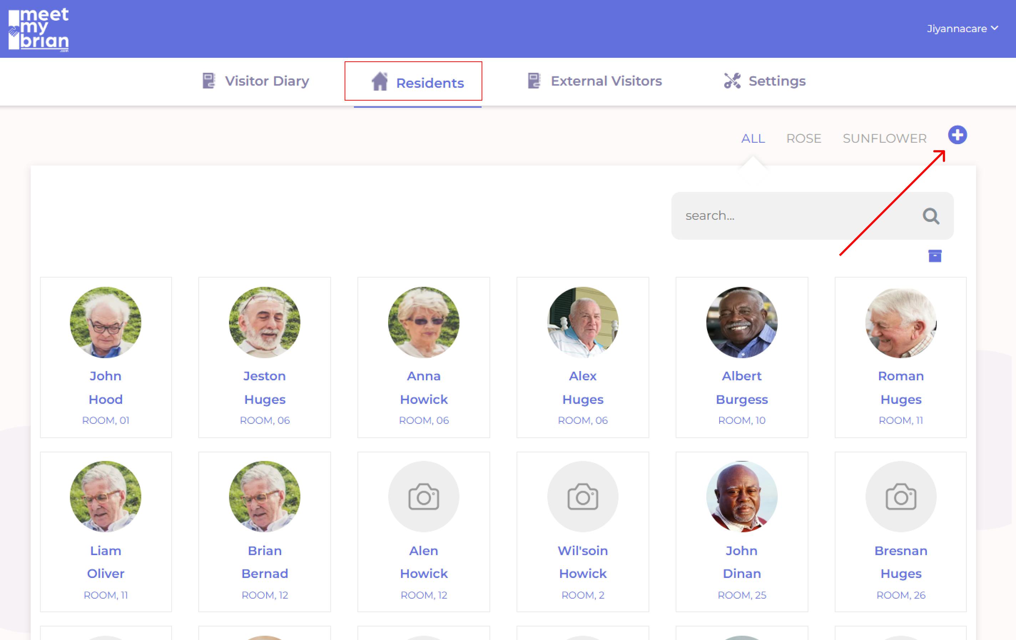Expand the Jiyannacare account dropdown

[x=962, y=29]
